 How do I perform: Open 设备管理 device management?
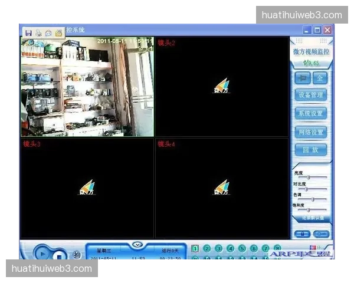click(x=310, y=94)
